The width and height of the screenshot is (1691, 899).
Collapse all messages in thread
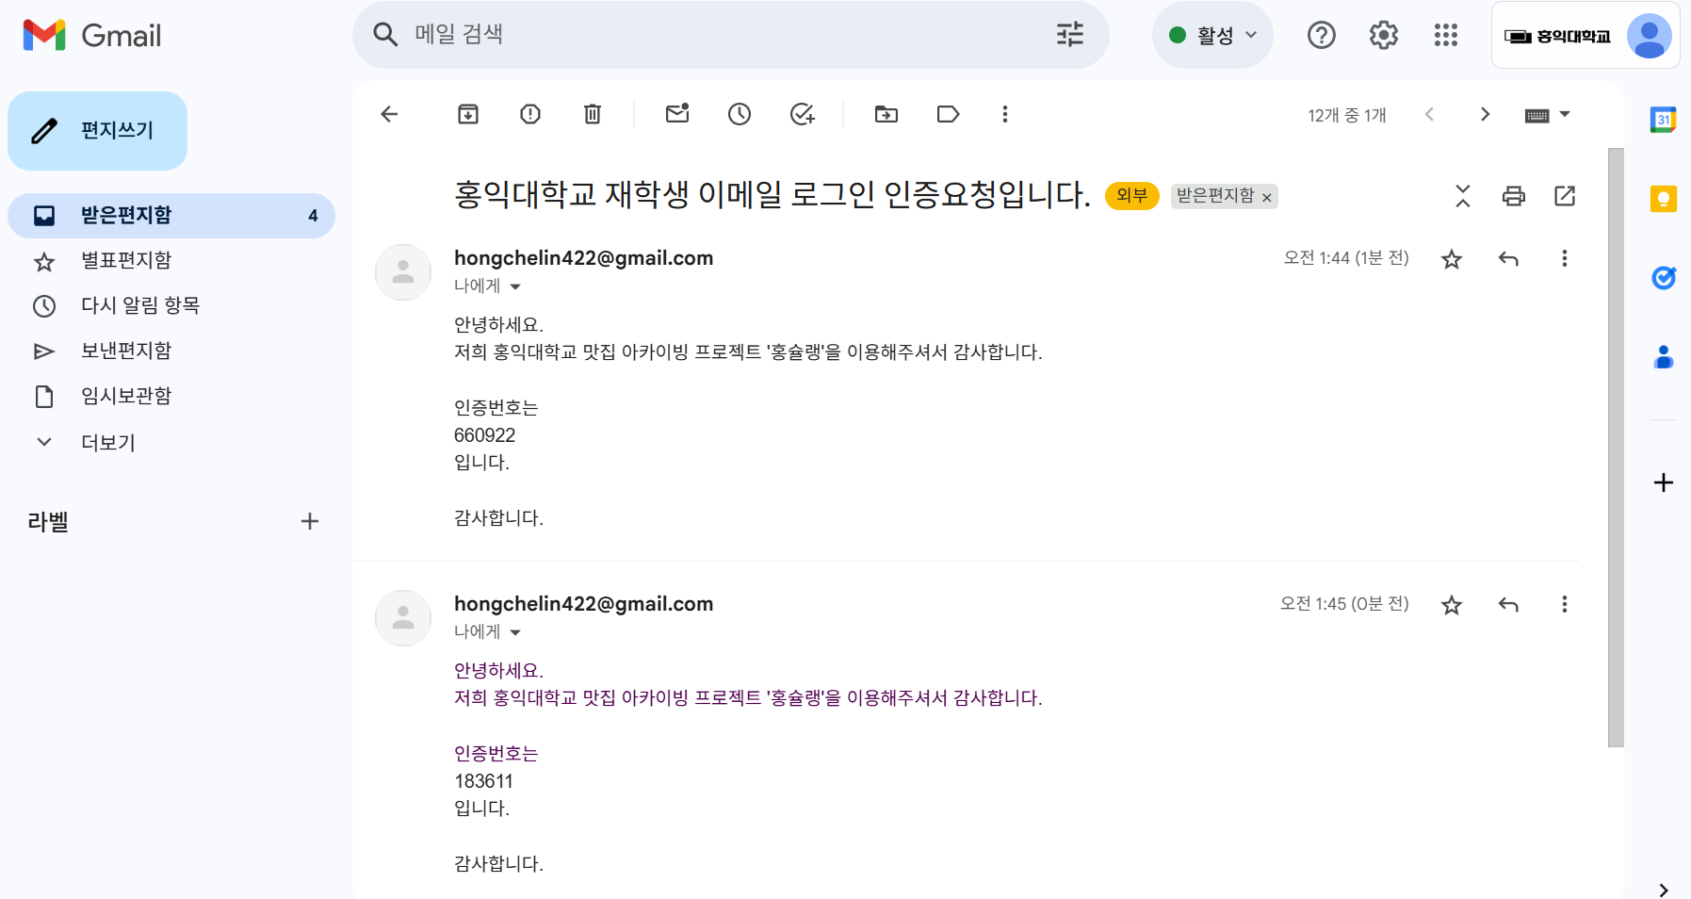[x=1463, y=196]
